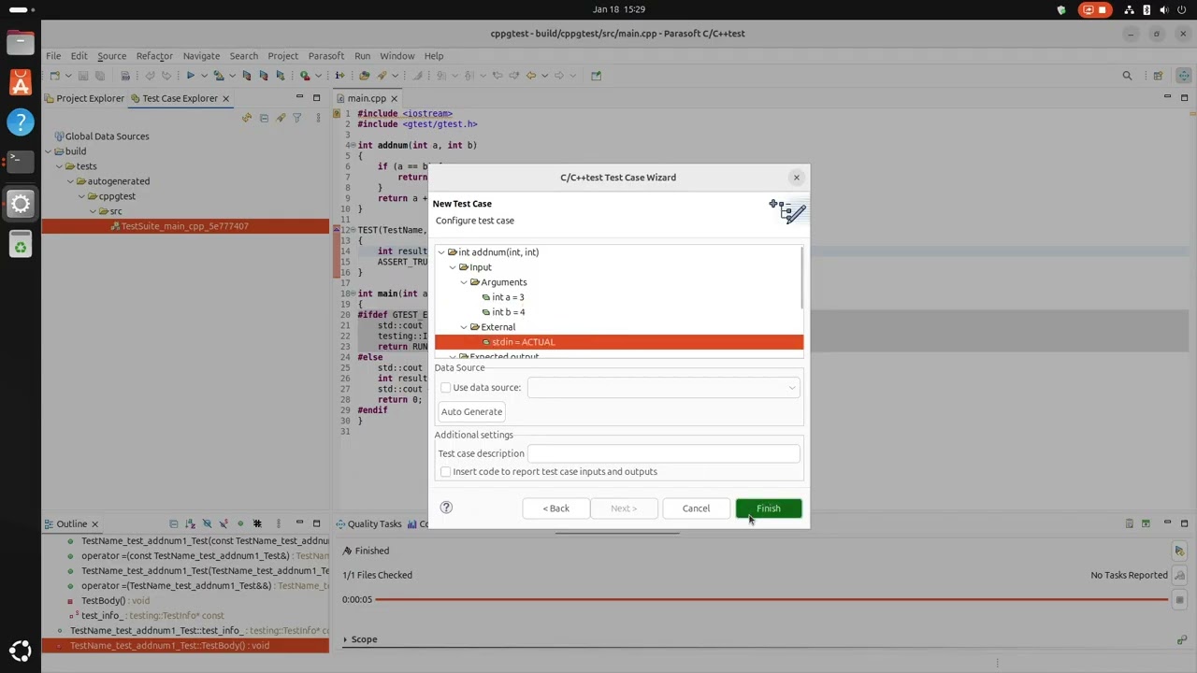Collapse the External node
The width and height of the screenshot is (1197, 673).
click(x=464, y=327)
